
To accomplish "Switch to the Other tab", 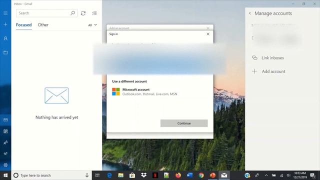I will [x=43, y=25].
